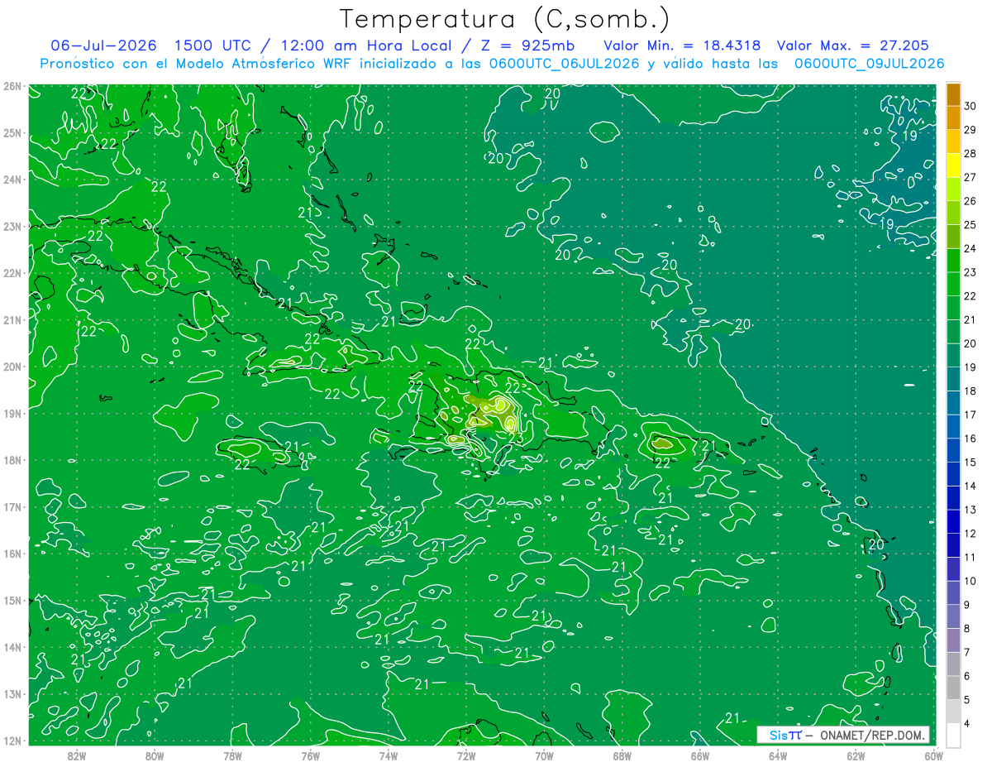This screenshot has width=992, height=767.
Task: Click the '82W' longitude axis label
Action: coord(77,755)
